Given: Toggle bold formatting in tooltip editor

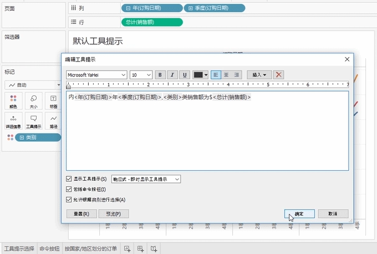Looking at the screenshot, I should click(160, 75).
